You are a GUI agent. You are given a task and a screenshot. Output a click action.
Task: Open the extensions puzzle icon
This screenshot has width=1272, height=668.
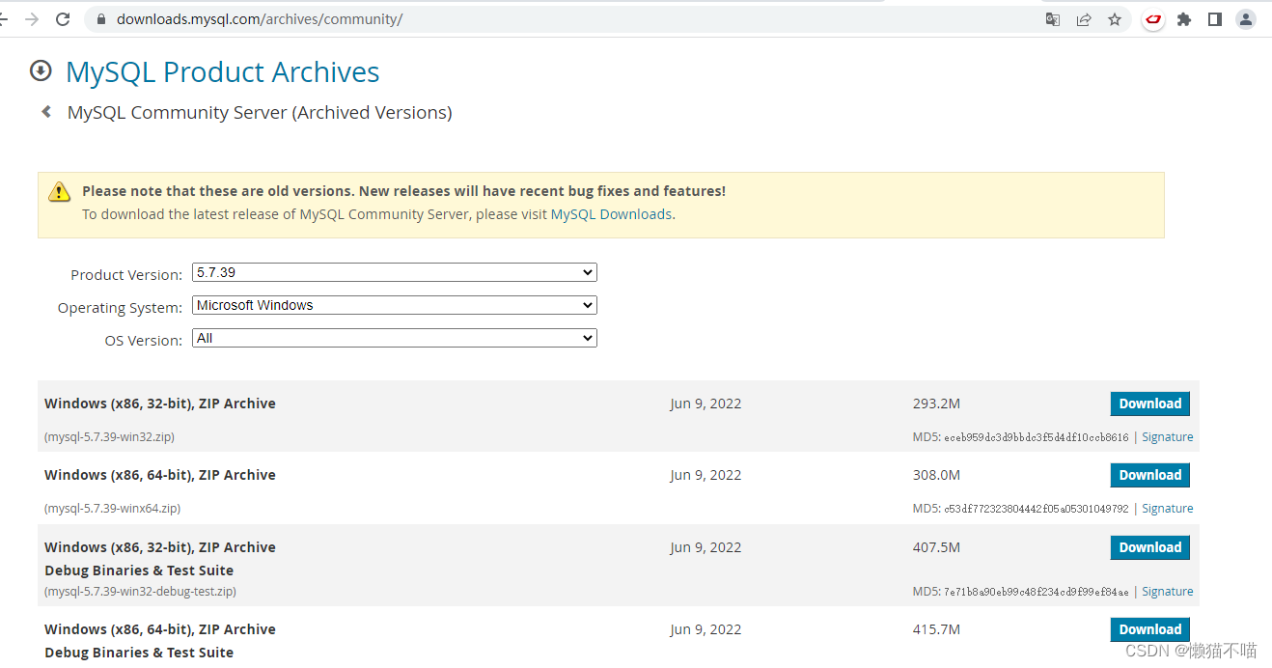(x=1184, y=19)
